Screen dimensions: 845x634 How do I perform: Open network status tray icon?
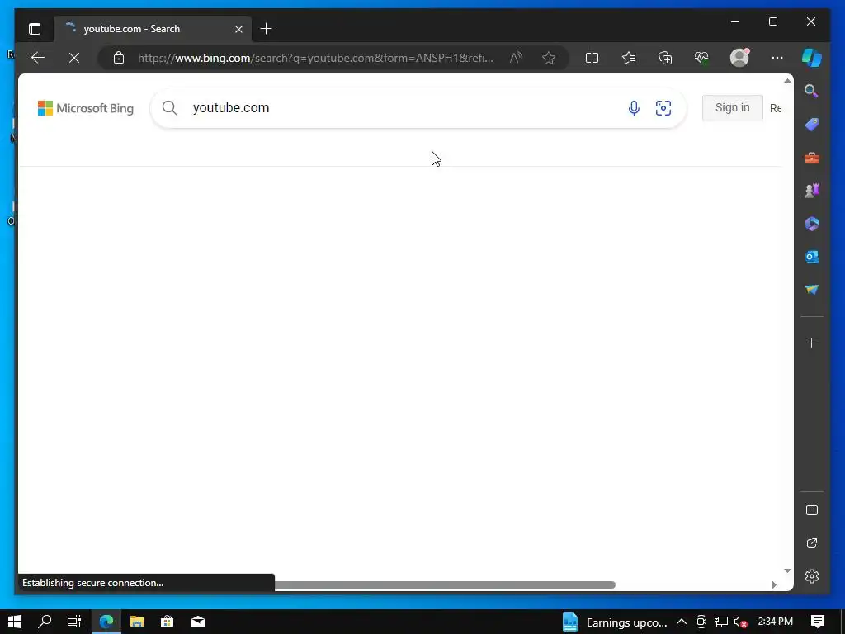(721, 622)
